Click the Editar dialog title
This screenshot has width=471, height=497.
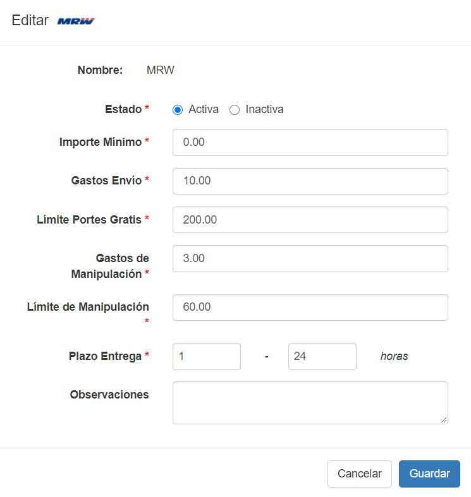[x=30, y=20]
